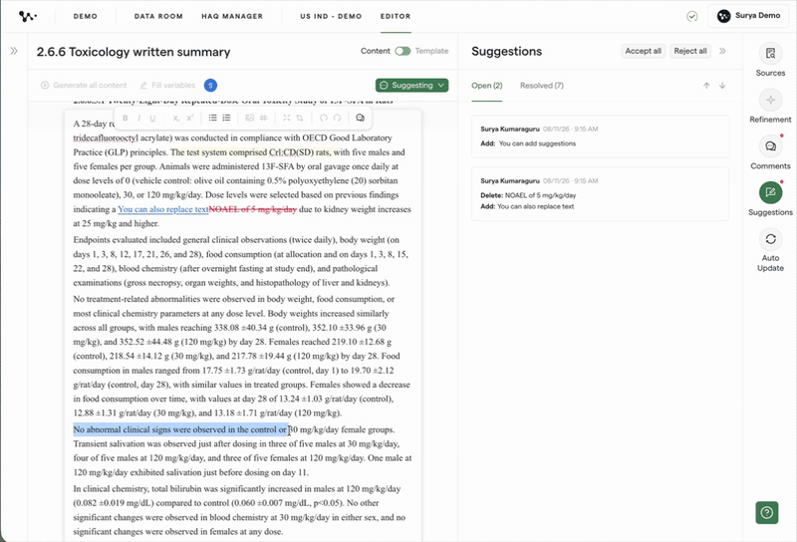Viewport: 797px width, 542px height.
Task: Reject all suggestions
Action: coord(690,51)
